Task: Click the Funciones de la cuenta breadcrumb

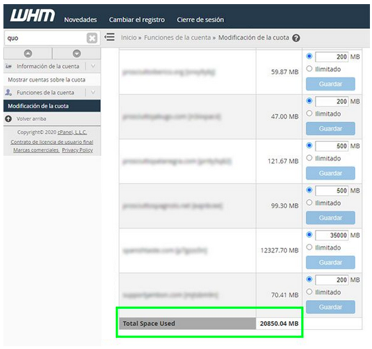Action: (177, 37)
